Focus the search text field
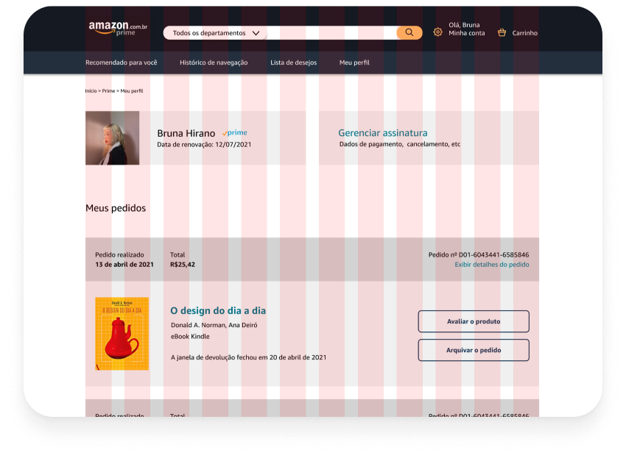Image resolution: width=626 pixels, height=458 pixels. click(x=331, y=32)
